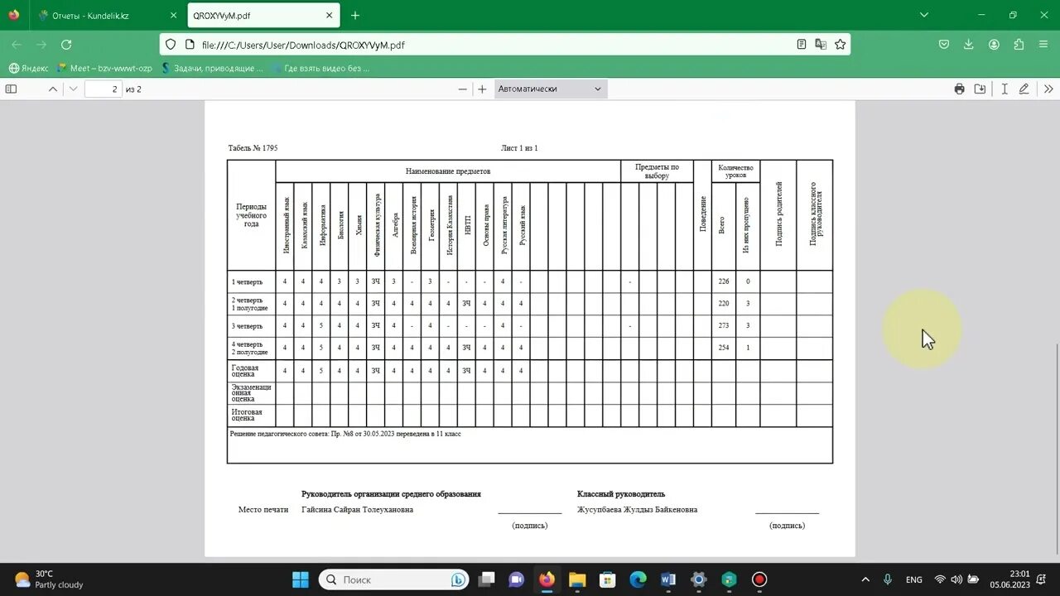Click the taskbar Поиск search box

pyautogui.click(x=393, y=579)
